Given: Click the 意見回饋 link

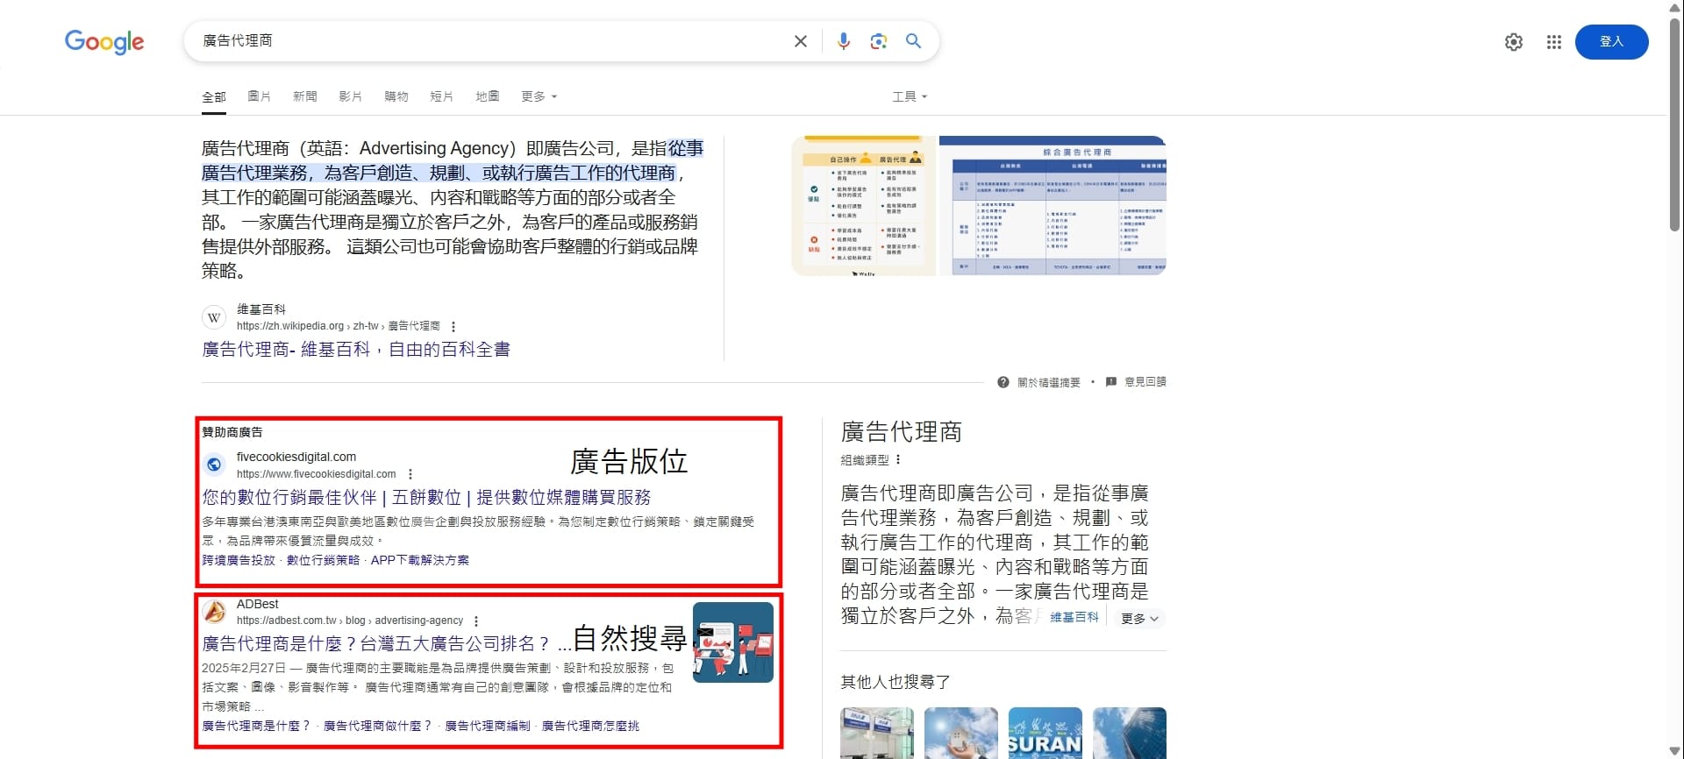Looking at the screenshot, I should click(1145, 382).
